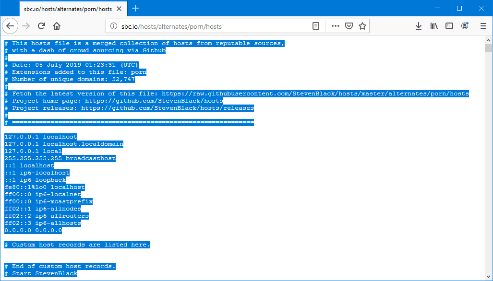This screenshot has height=281, width=493.
Task: Click the 'ff00::0 ip6-localnet' line
Action: pyautogui.click(x=43, y=194)
